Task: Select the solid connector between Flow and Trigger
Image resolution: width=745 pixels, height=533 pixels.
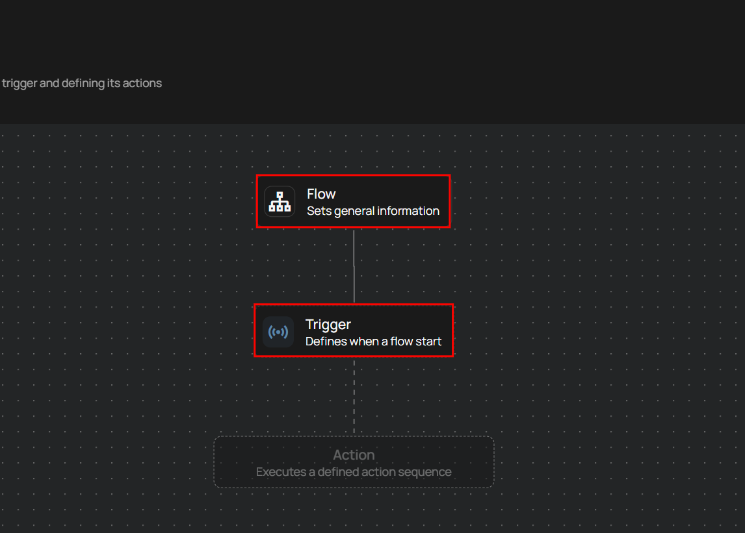Action: 354,265
